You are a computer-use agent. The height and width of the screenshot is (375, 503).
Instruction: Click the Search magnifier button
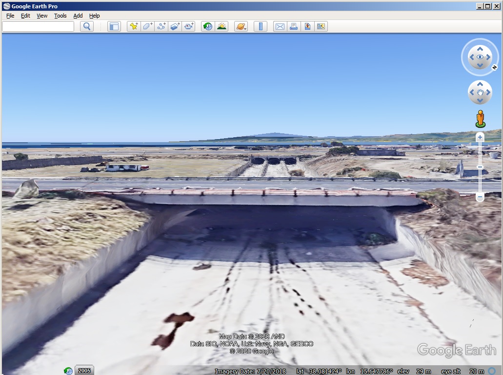pos(86,26)
